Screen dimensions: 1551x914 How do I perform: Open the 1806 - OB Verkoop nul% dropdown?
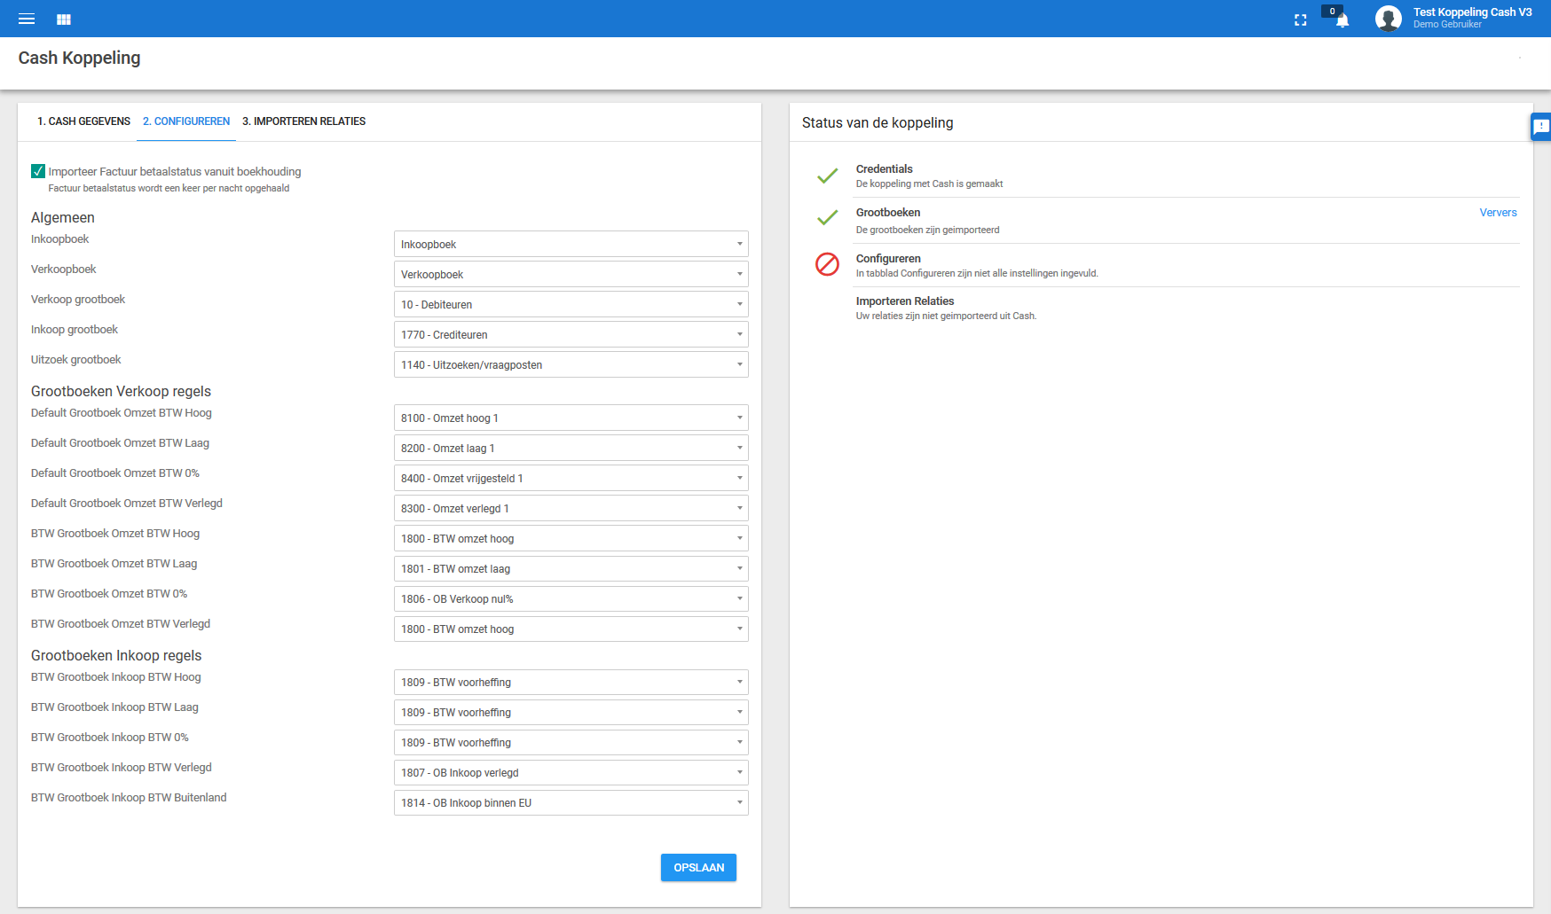[571, 598]
